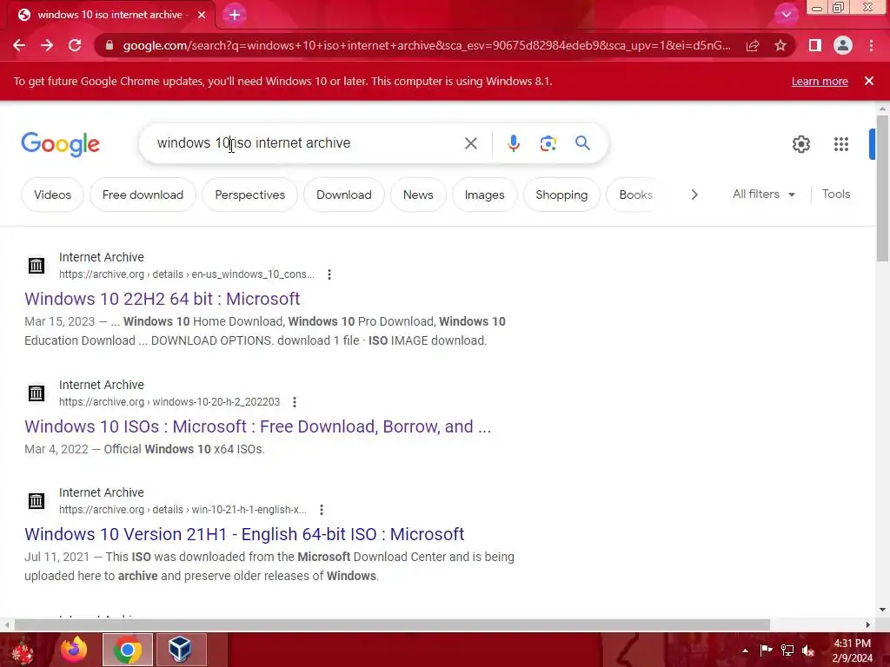The height and width of the screenshot is (667, 890).
Task: Open the Start button on taskbar
Action: click(x=22, y=650)
